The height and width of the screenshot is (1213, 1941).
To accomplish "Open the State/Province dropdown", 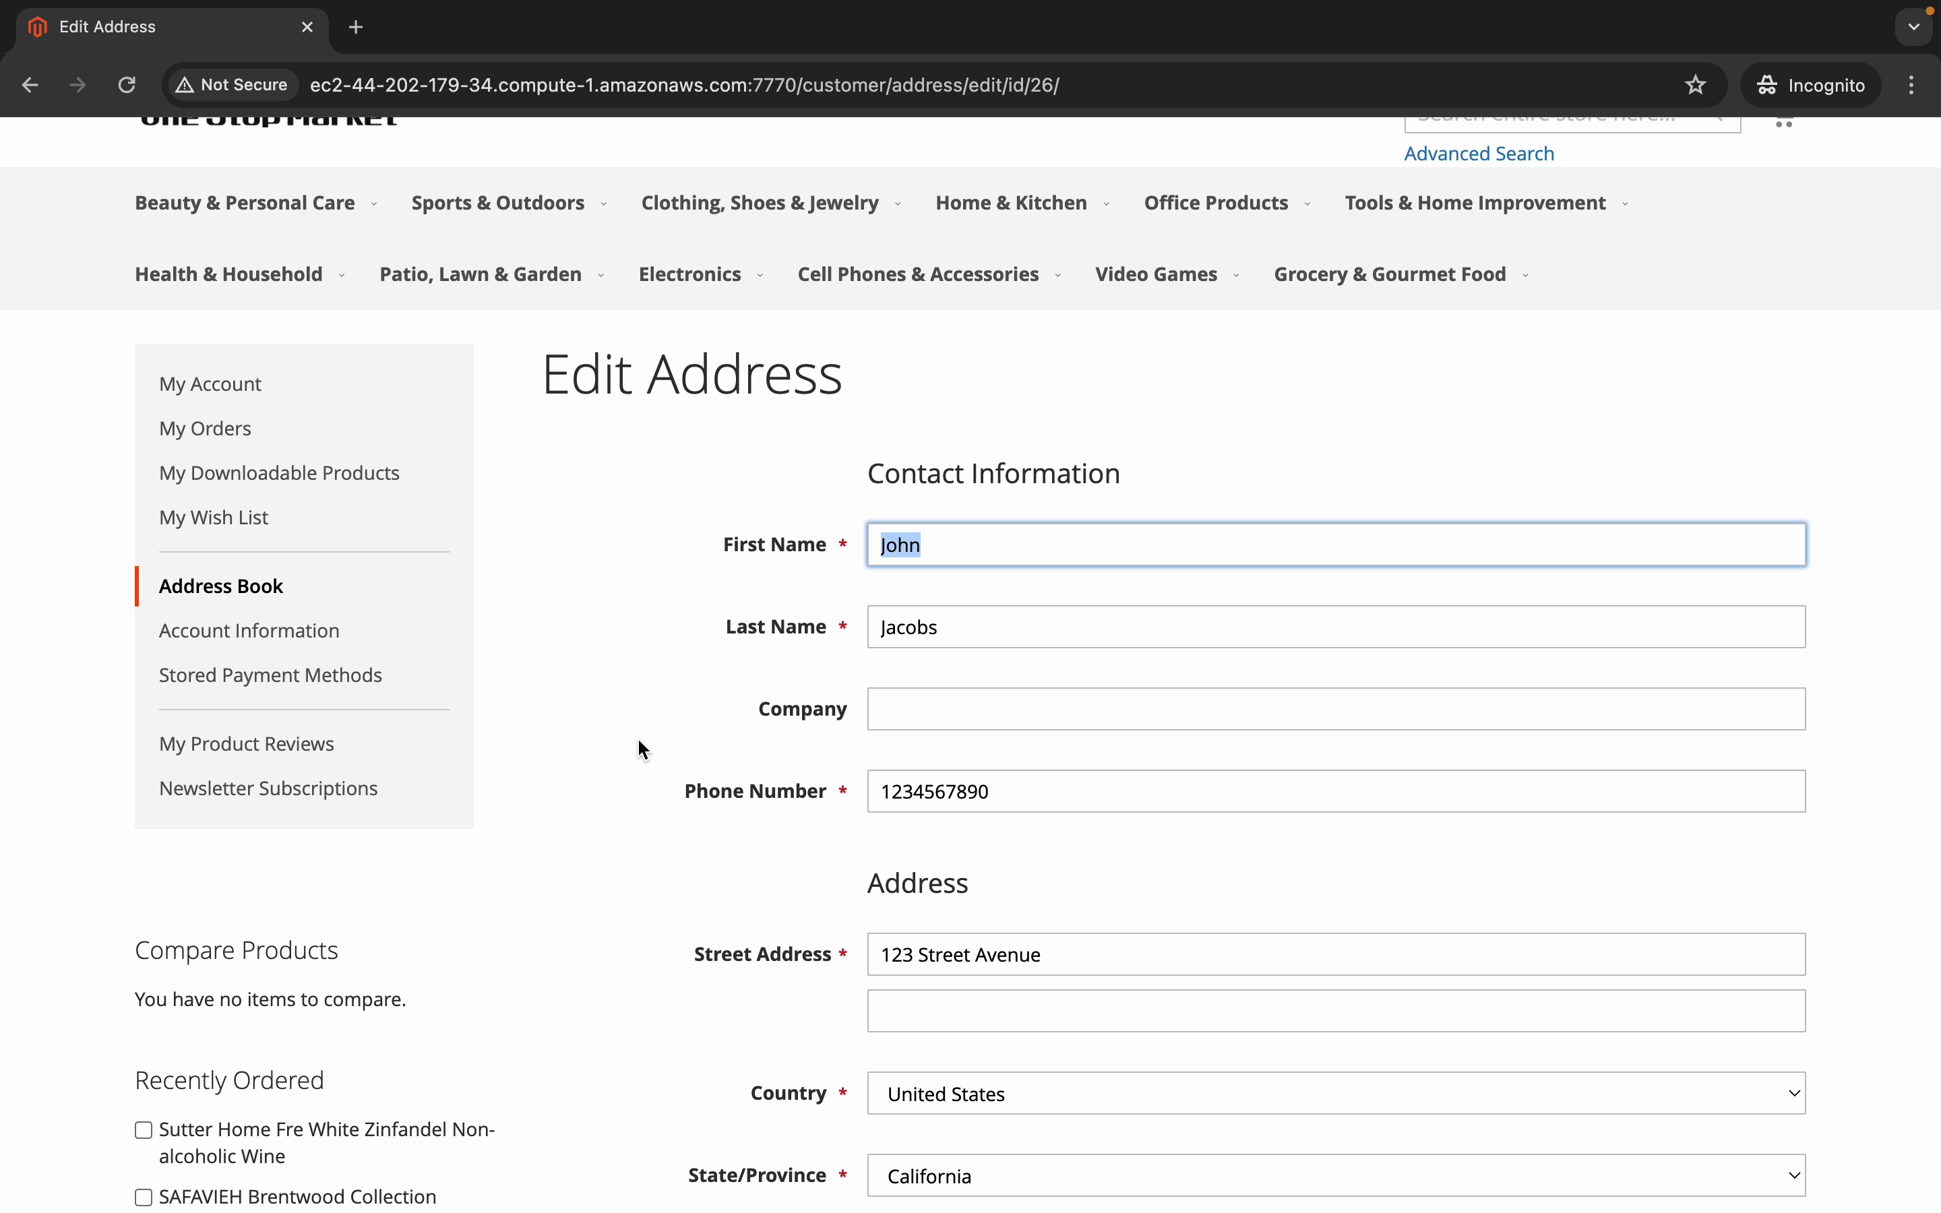I will coord(1335,1175).
